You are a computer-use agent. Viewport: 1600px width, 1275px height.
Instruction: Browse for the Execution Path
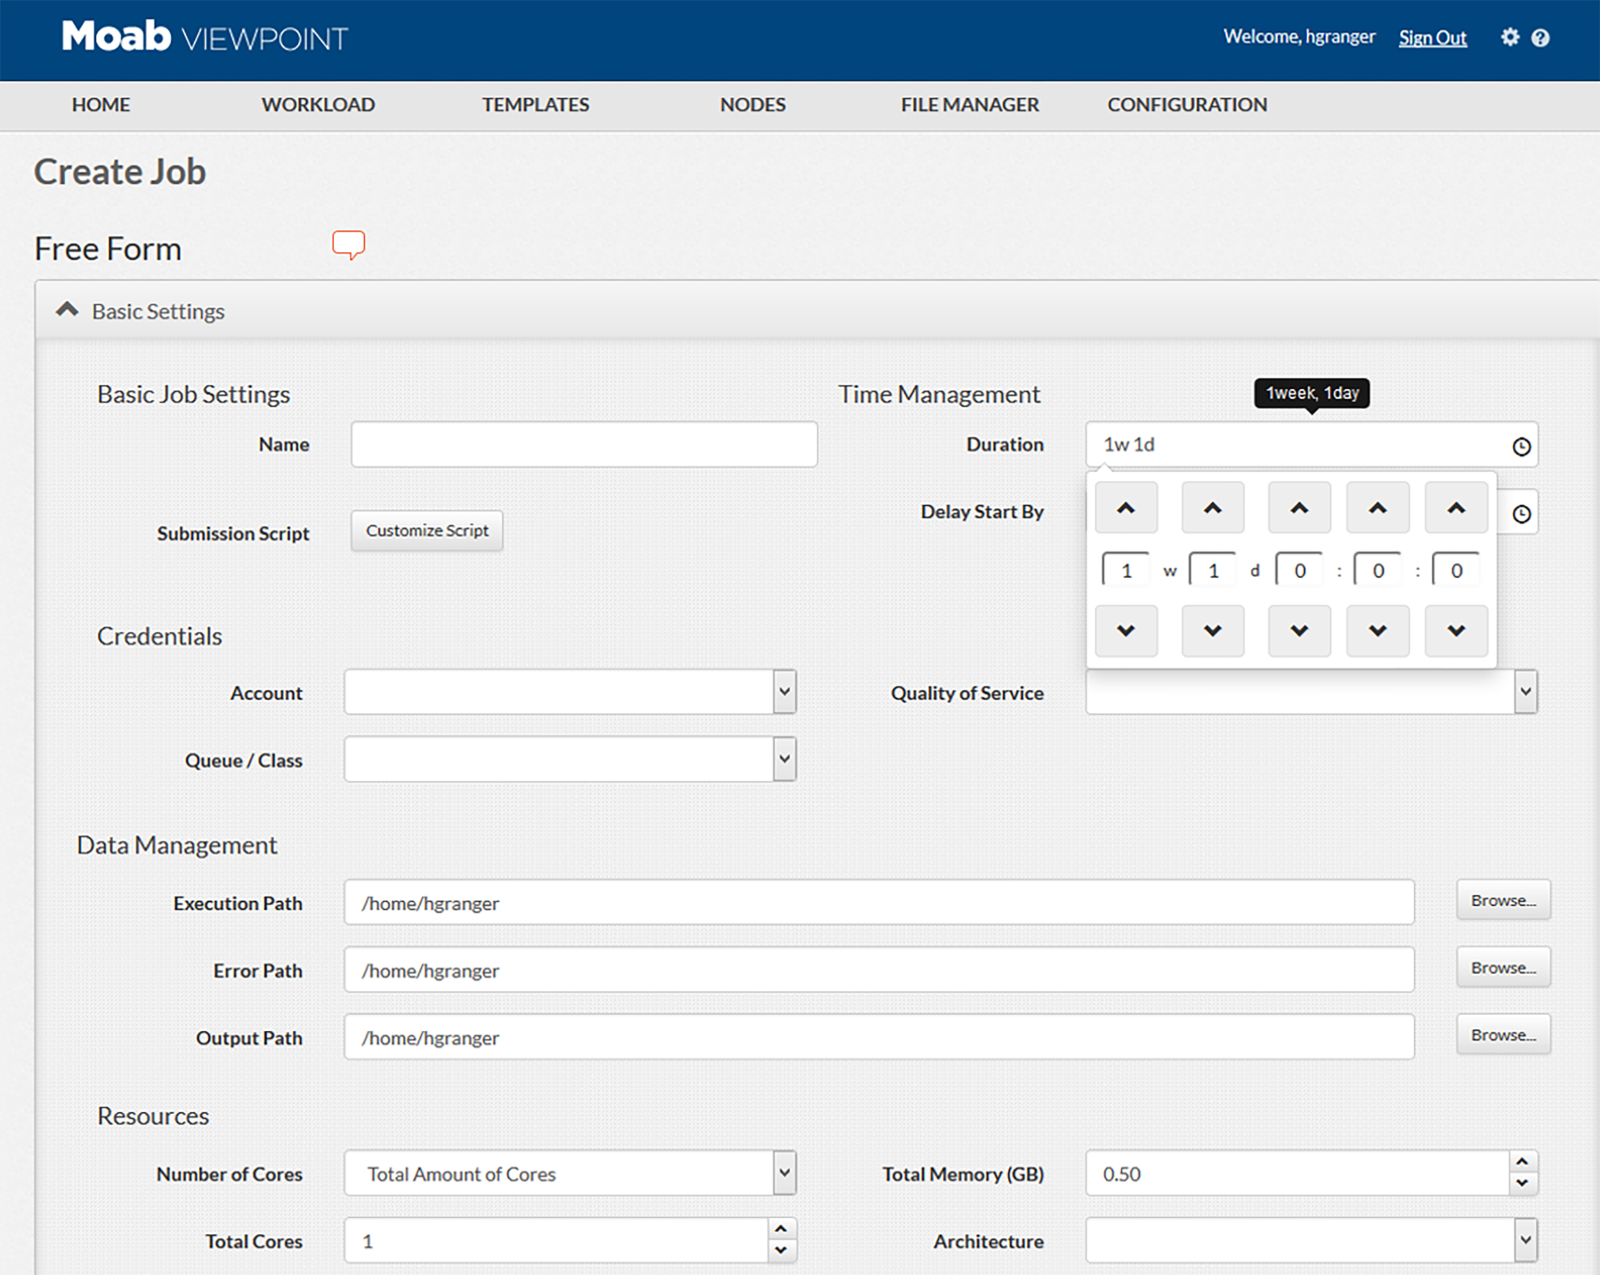[x=1504, y=901]
